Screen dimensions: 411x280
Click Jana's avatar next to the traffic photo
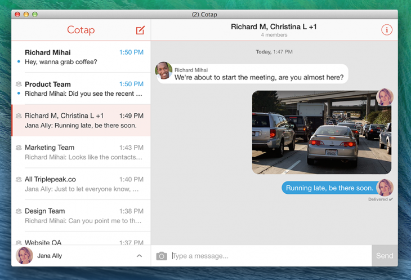(385, 97)
